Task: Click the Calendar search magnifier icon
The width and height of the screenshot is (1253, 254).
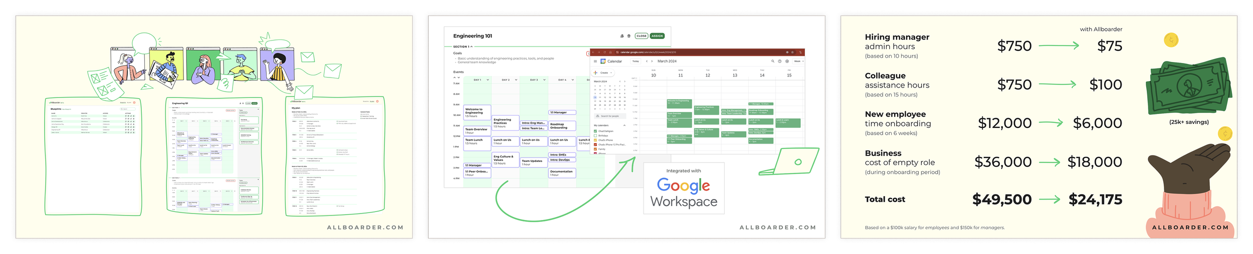Action: click(773, 61)
